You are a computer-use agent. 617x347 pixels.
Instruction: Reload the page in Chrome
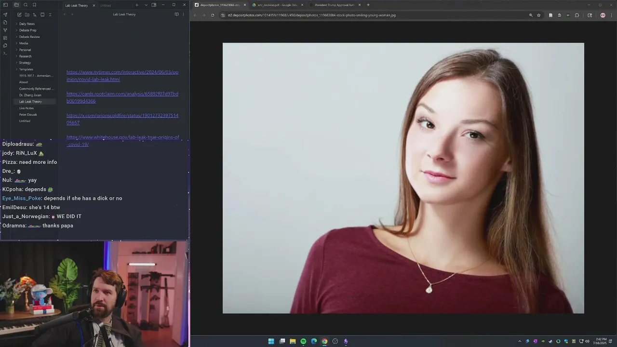point(212,15)
